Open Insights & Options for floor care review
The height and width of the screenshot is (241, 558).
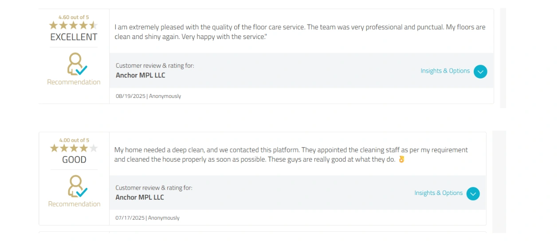click(x=445, y=71)
